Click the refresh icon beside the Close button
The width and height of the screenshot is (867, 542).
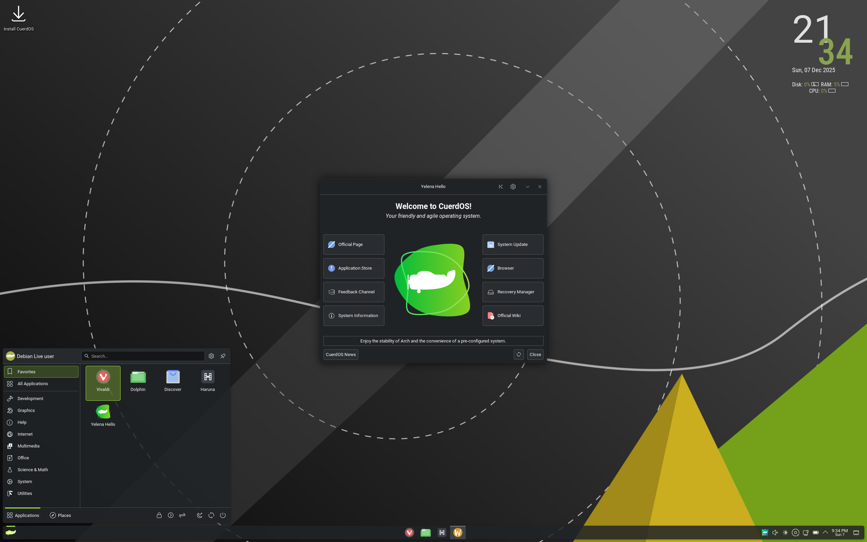point(519,354)
